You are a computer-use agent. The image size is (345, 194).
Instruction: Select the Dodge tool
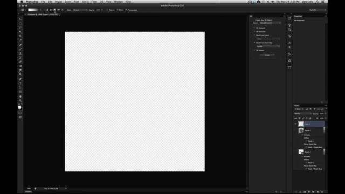pos(20,74)
